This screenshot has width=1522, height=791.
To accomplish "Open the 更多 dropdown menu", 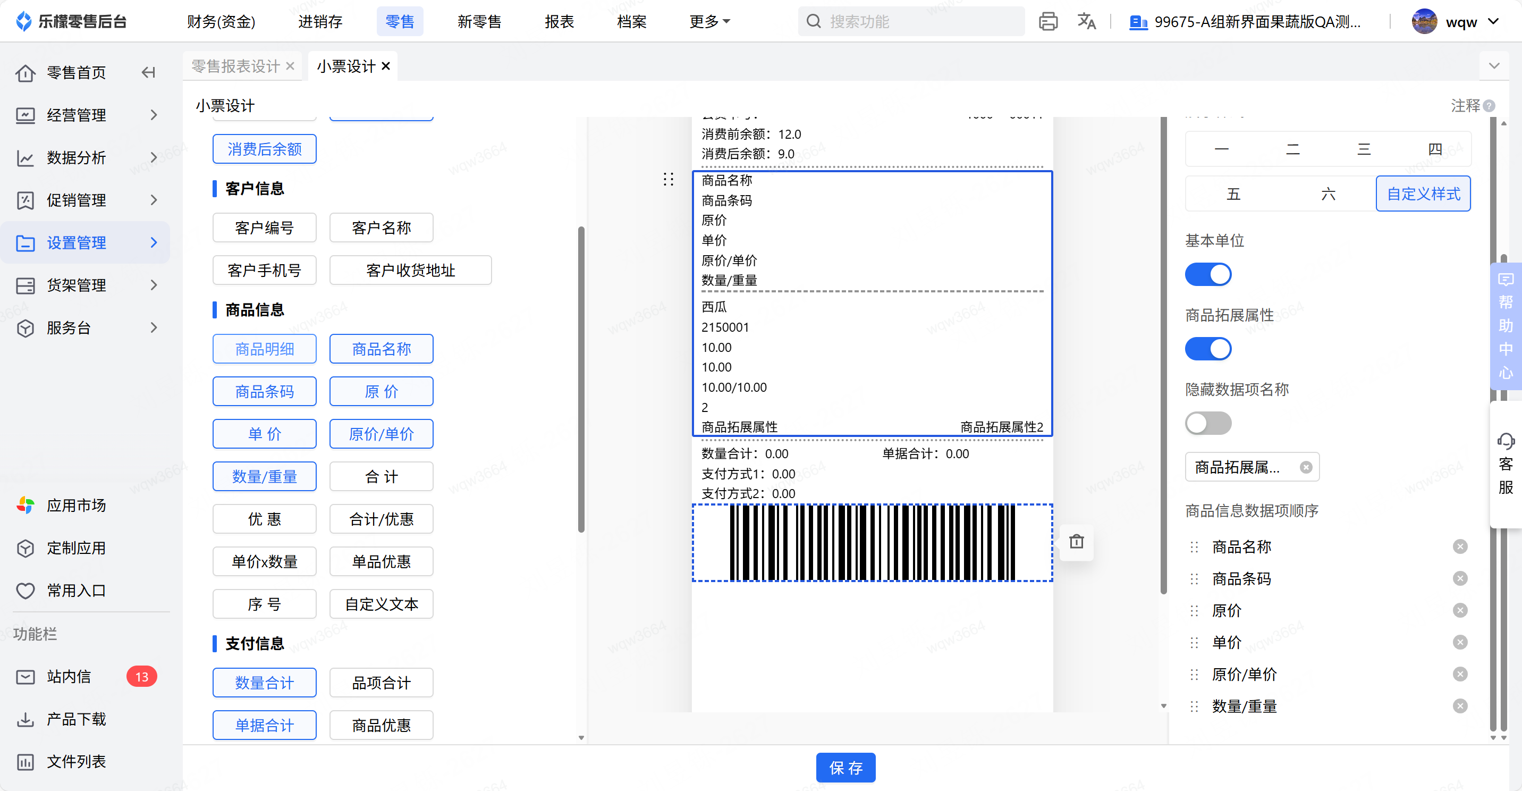I will click(709, 22).
